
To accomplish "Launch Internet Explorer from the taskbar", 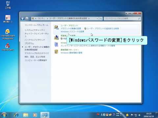I will click(x=16, y=115).
